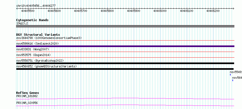Viewport: 242px width, 109px height.
Task: Open variant nsv5558751 (ByrskaBishop2022) label
Action: click(40, 61)
